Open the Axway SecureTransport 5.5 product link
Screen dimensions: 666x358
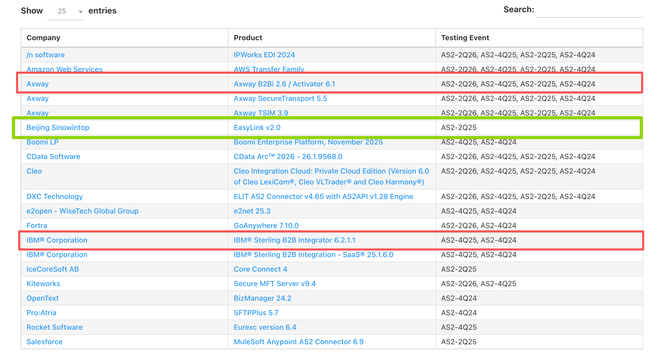pyautogui.click(x=280, y=99)
